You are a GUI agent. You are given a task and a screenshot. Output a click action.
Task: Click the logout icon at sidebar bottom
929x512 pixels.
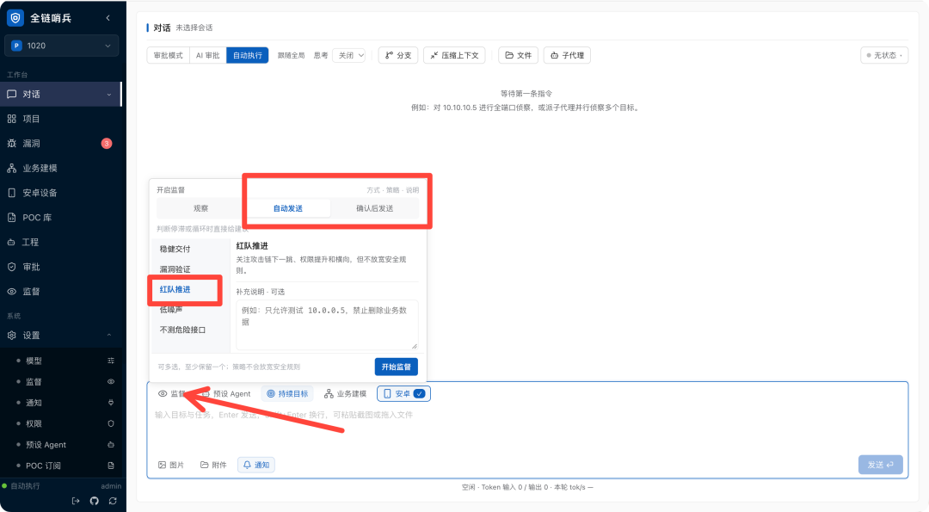76,501
